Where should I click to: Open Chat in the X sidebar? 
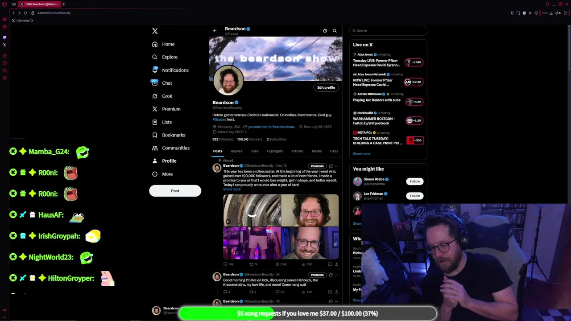pyautogui.click(x=162, y=83)
